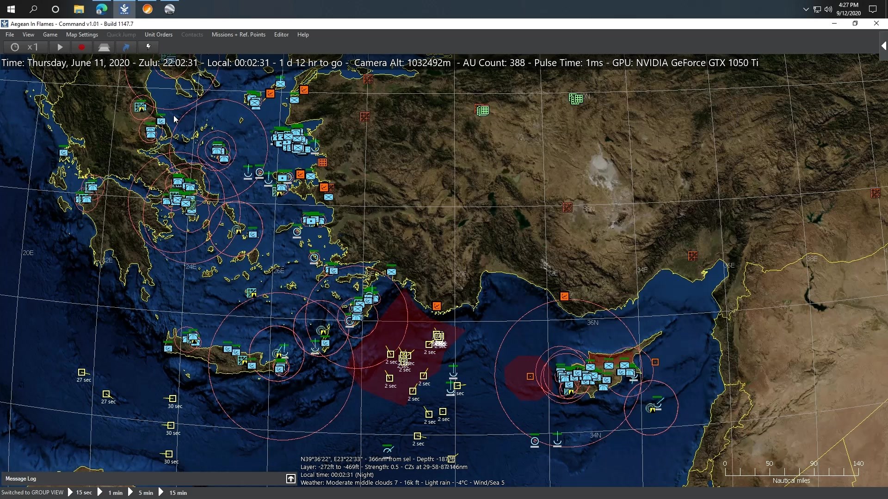Open the Editor menu

click(281, 35)
